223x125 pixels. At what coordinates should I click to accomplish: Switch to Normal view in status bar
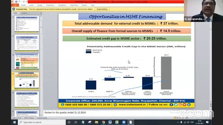coord(175,118)
